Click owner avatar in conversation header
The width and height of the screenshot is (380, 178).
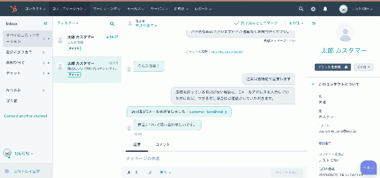click(x=130, y=23)
